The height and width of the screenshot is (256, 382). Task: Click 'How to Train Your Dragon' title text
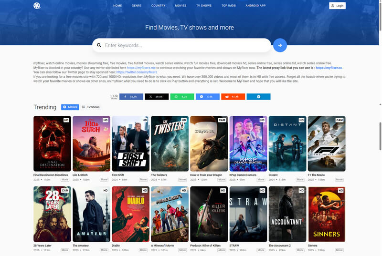pyautogui.click(x=206, y=175)
